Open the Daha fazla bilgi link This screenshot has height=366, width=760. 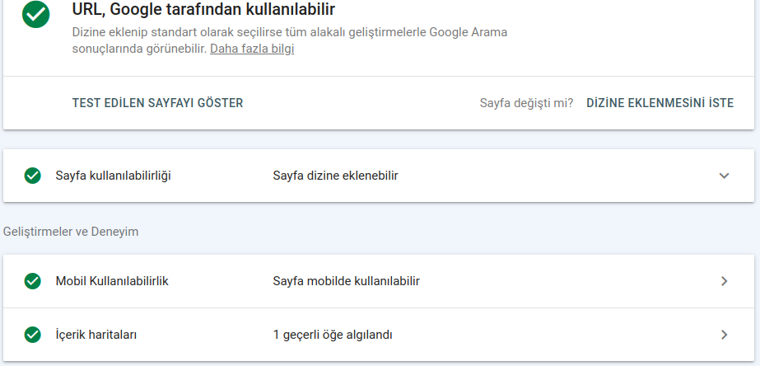pyautogui.click(x=252, y=49)
